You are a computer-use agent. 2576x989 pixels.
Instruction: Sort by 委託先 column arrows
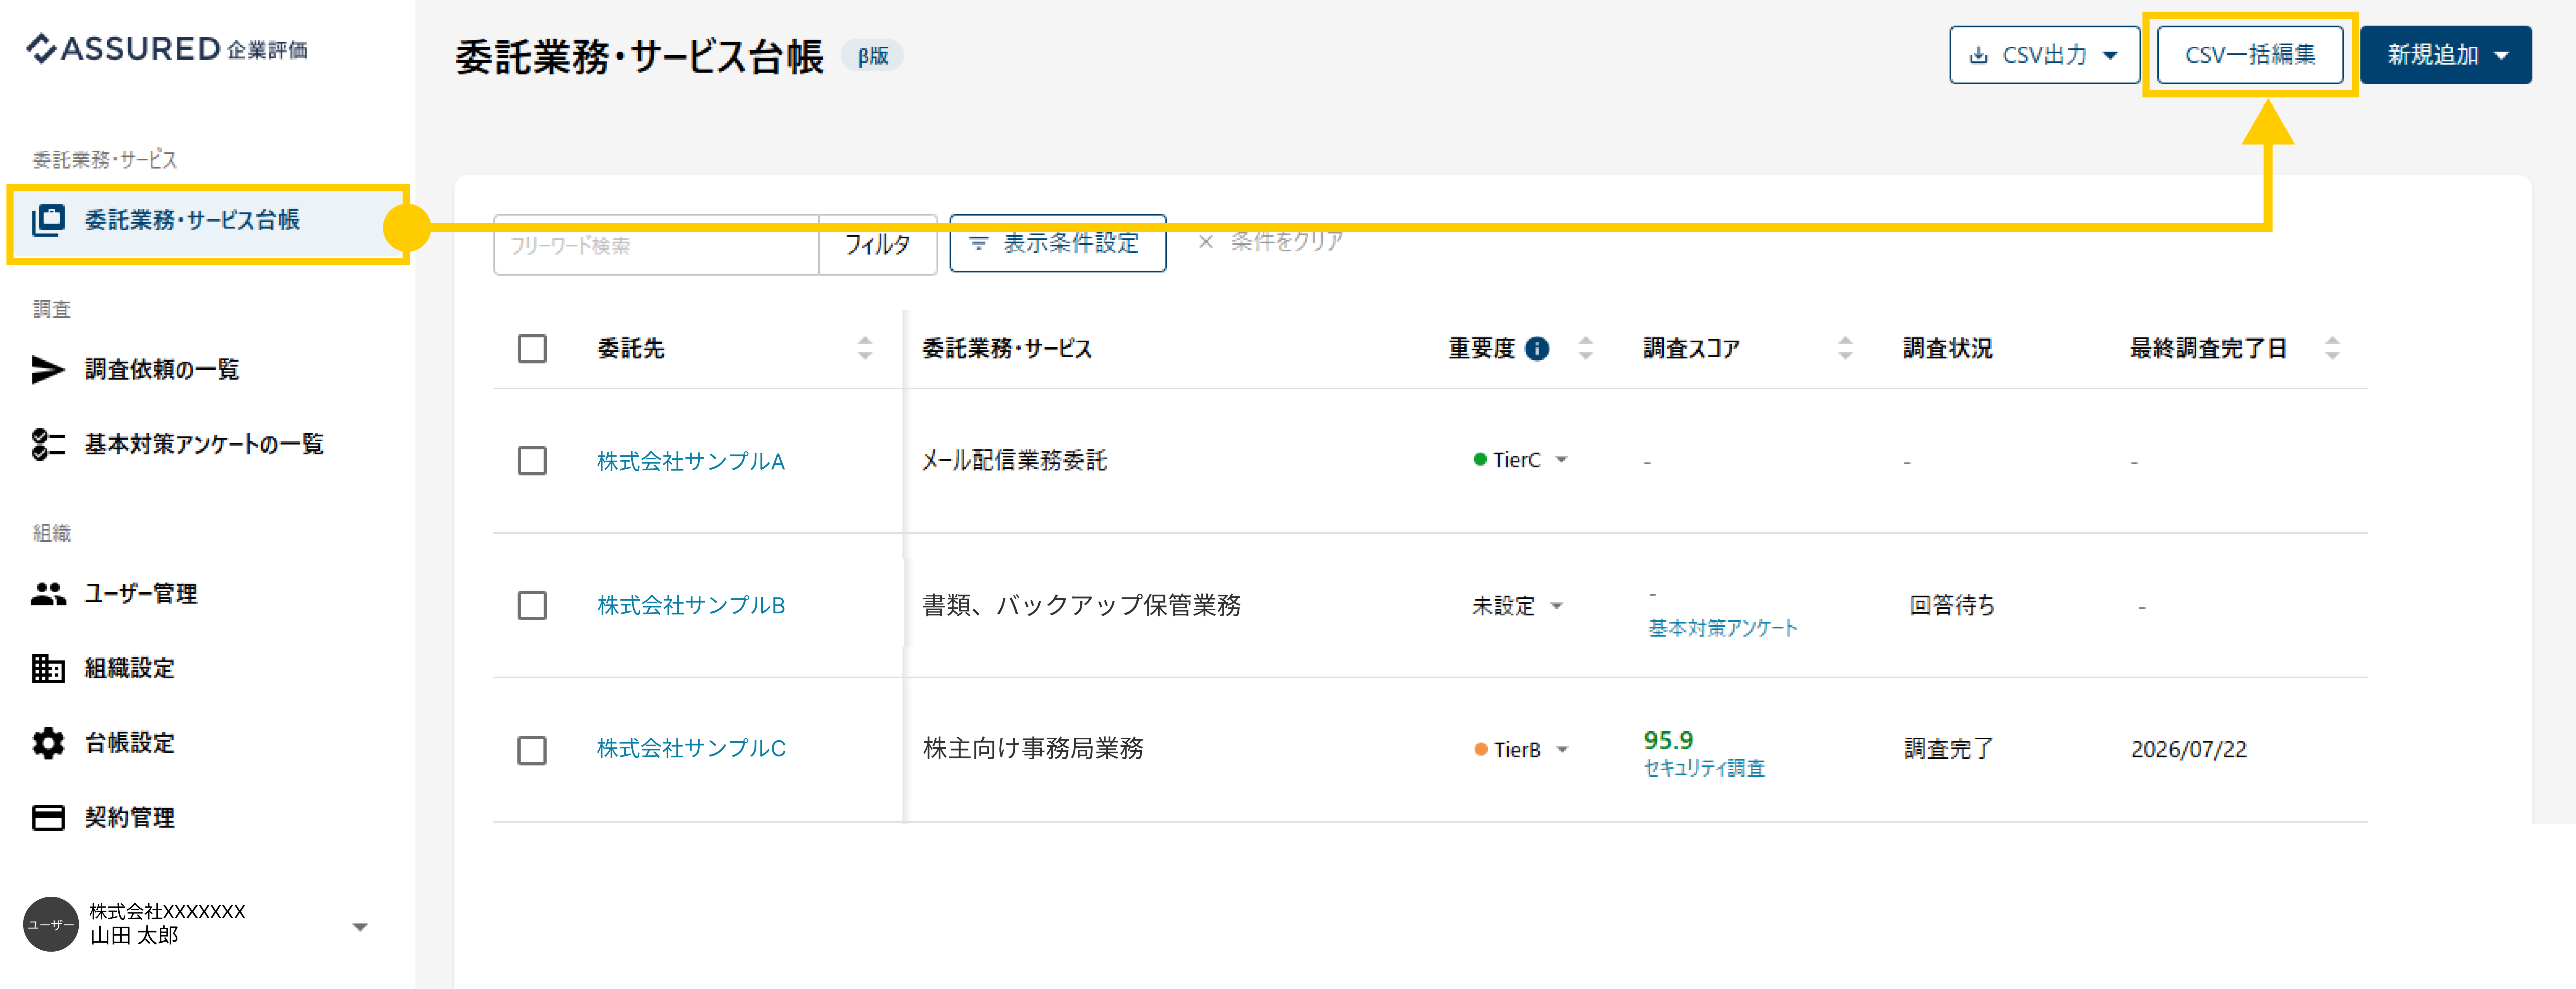click(x=865, y=348)
